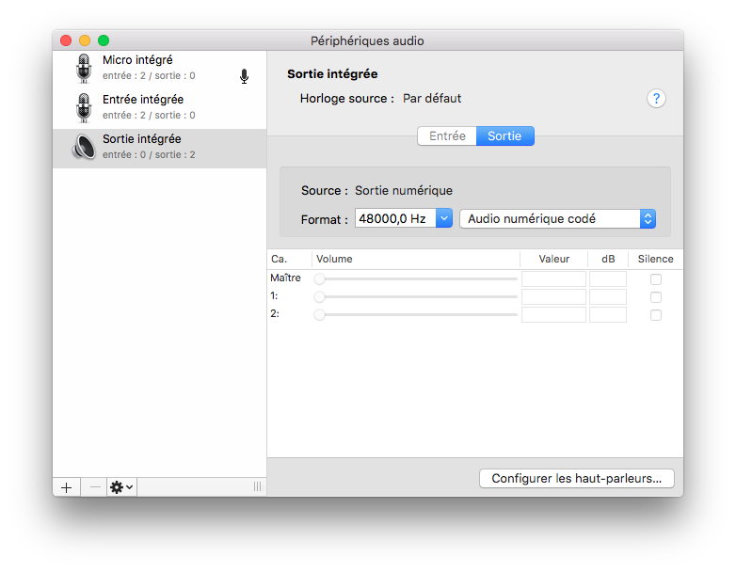This screenshot has height=572, width=736.
Task: Click Configurer les haut-parleurs button
Action: pos(577,479)
